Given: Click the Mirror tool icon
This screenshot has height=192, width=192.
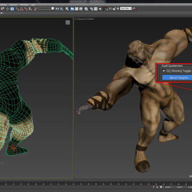Looking at the screenshot, I should coord(57,9).
